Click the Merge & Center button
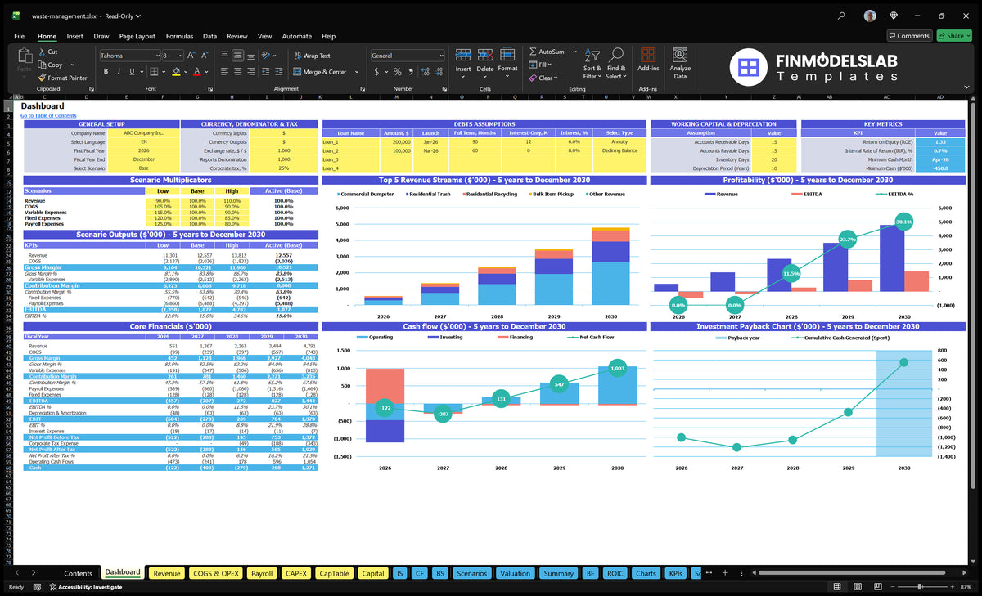 pos(320,72)
